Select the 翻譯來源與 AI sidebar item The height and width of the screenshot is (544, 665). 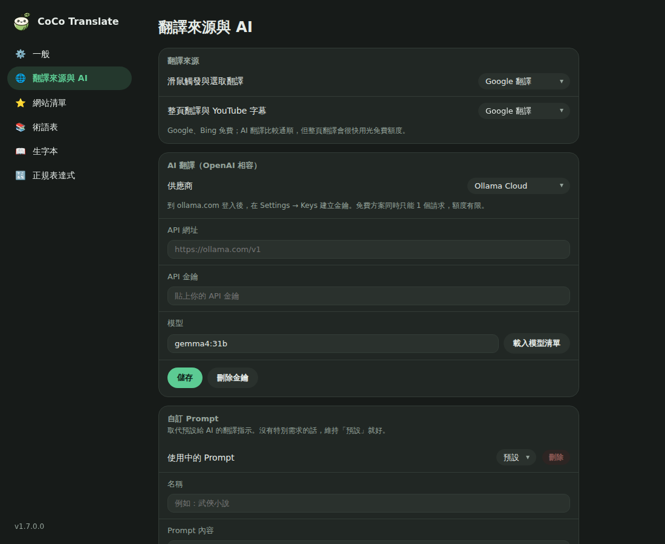point(70,78)
